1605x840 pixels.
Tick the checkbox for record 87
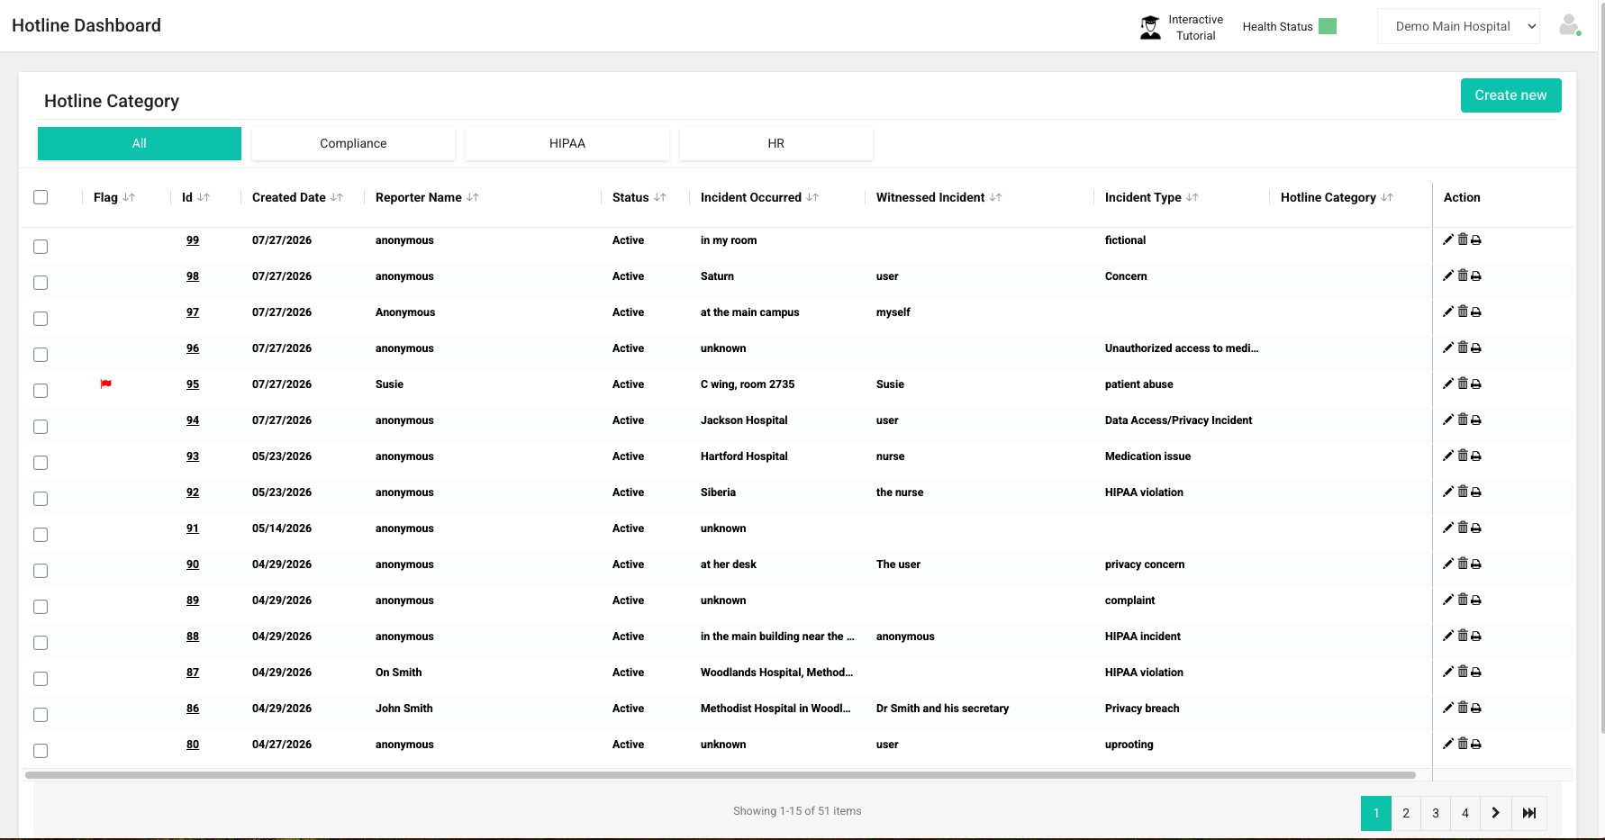point(41,679)
